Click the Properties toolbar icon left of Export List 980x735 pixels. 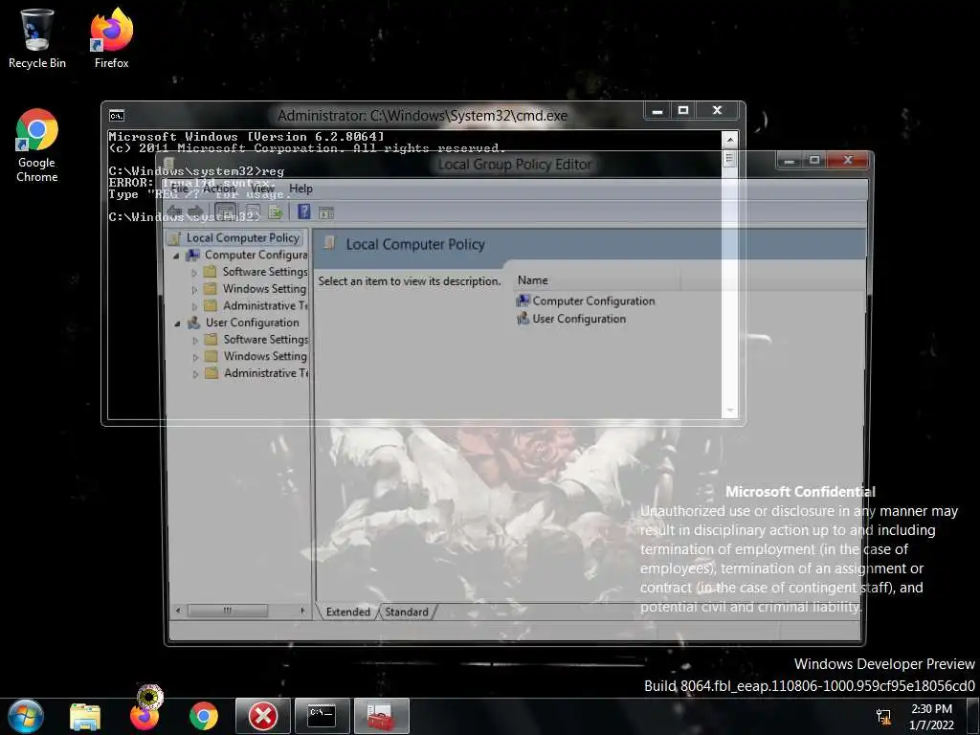point(253,212)
